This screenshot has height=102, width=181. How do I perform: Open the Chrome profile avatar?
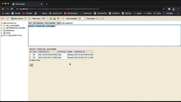pyautogui.click(x=173, y=9)
